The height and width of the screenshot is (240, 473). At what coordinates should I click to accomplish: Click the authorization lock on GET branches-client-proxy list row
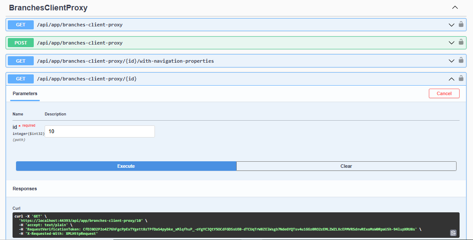tap(461, 25)
